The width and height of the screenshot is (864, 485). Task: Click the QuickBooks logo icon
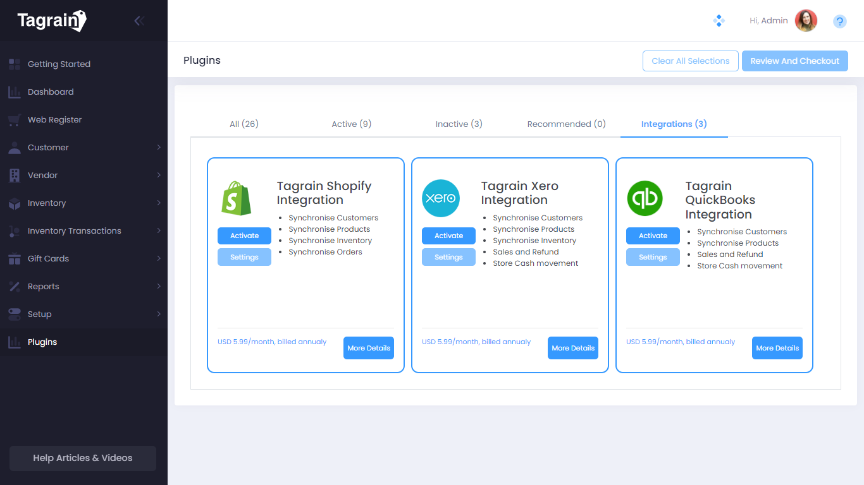point(645,198)
